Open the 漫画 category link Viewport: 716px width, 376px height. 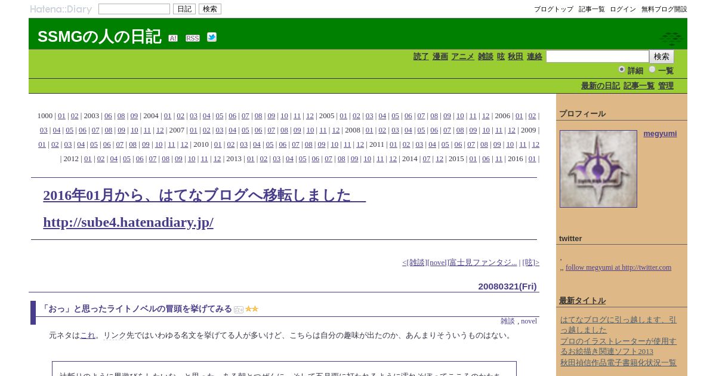coord(440,57)
